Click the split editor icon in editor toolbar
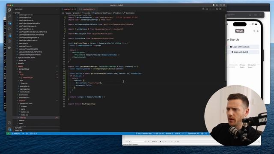Viewport: 274px width, 154px height. click(220, 9)
